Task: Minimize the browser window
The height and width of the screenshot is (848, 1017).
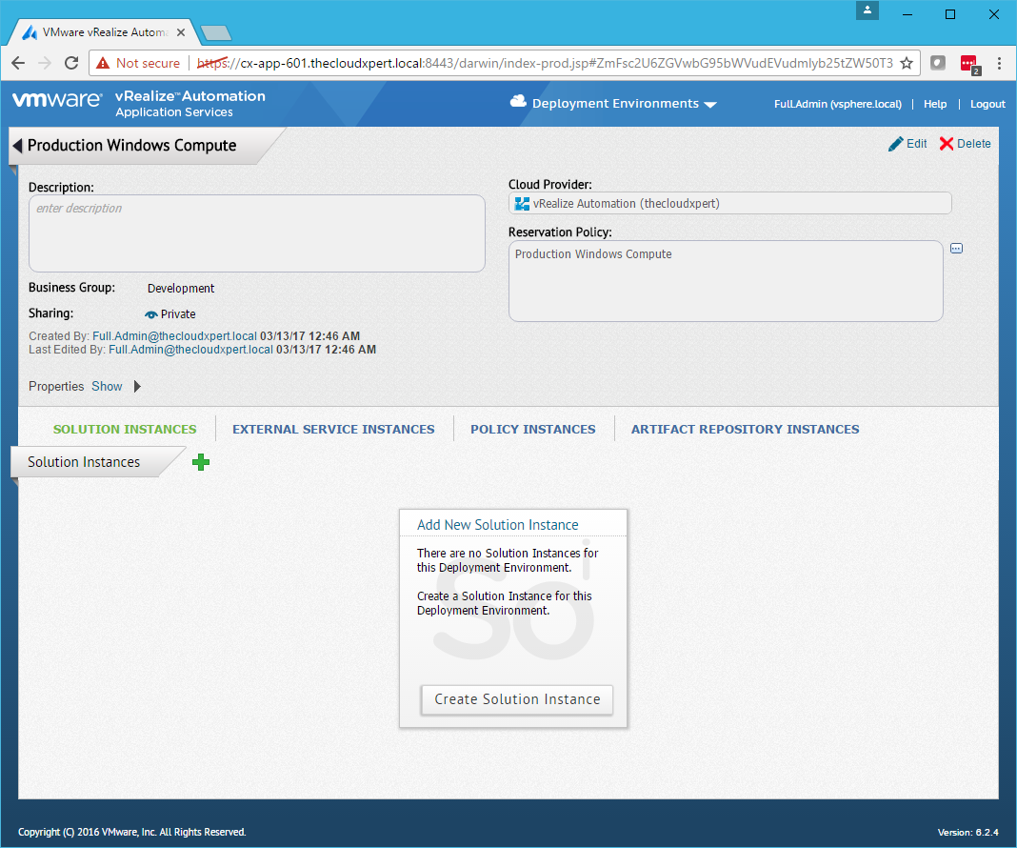Action: (x=907, y=14)
